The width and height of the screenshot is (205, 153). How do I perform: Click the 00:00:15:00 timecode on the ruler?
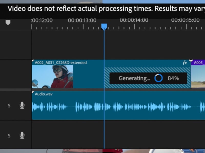point(185,20)
